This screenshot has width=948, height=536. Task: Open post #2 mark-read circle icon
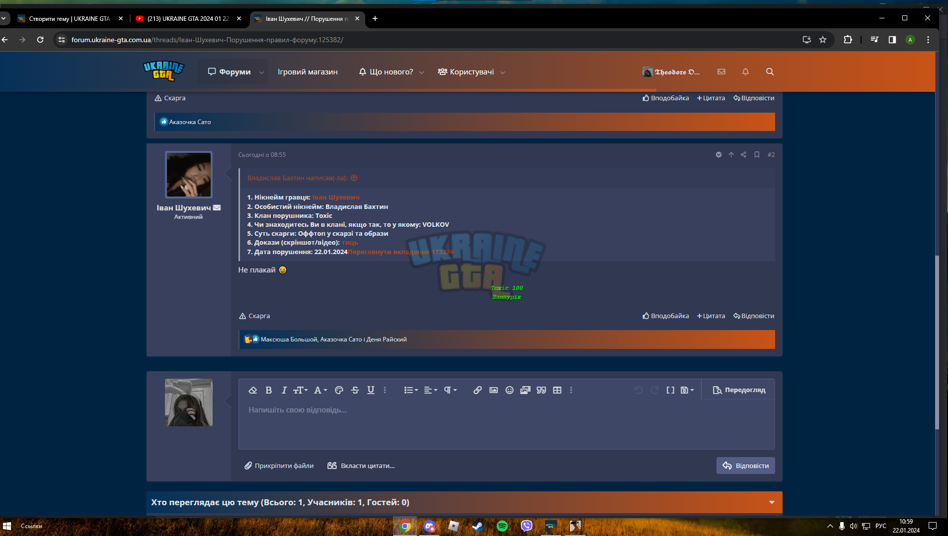718,155
